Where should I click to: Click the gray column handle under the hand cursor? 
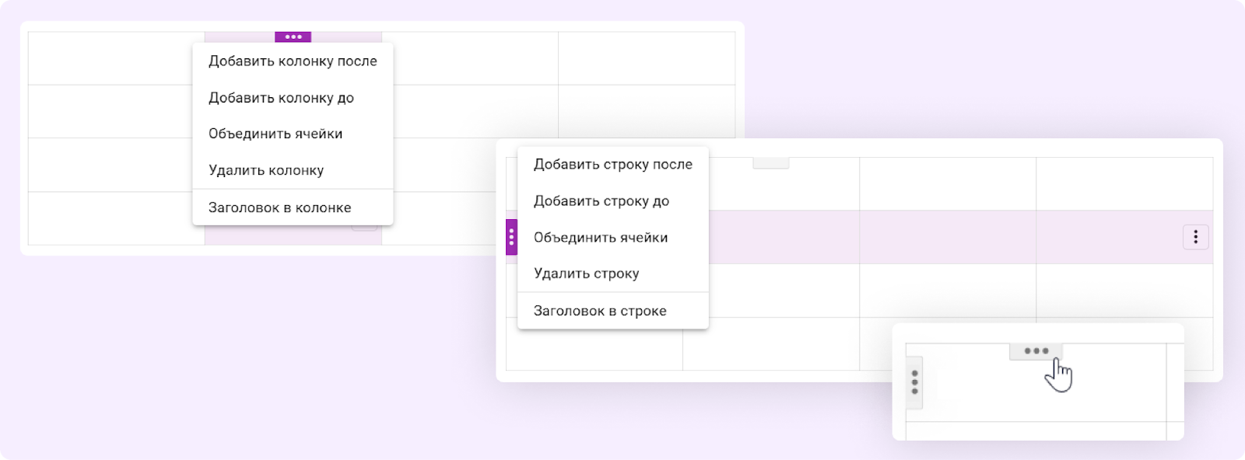click(1036, 351)
